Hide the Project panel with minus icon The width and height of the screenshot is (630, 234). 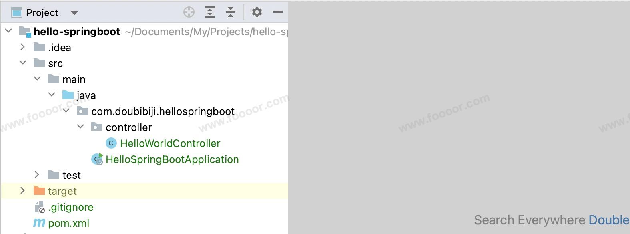pyautogui.click(x=278, y=12)
